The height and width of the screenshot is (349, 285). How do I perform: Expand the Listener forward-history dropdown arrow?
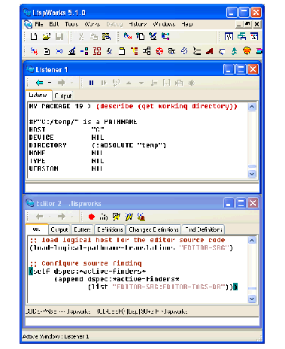point(71,83)
